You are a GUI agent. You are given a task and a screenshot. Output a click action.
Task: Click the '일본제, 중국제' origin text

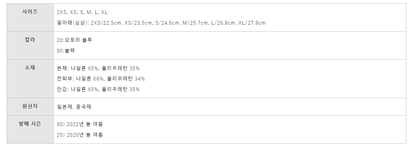(x=74, y=107)
